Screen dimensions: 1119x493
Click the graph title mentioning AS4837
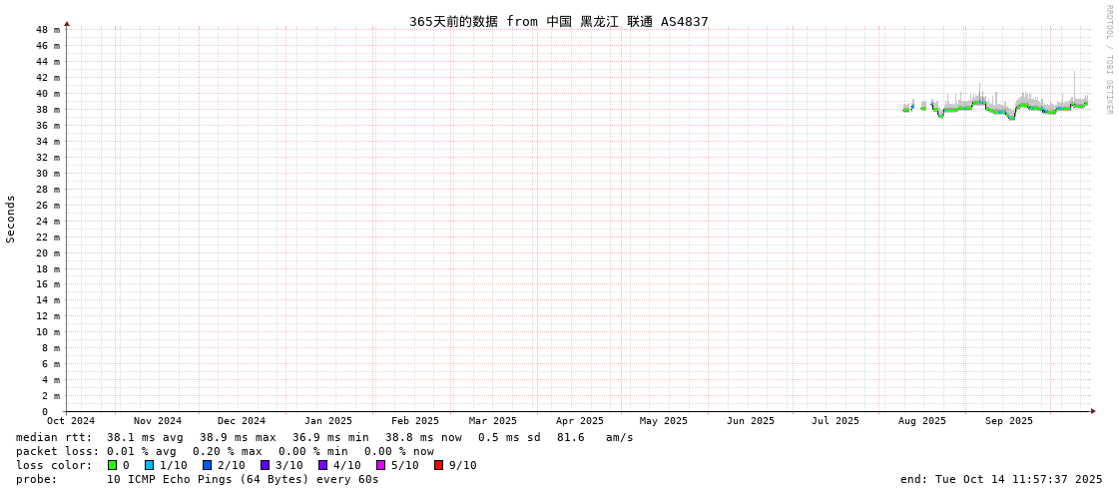pyautogui.click(x=558, y=21)
